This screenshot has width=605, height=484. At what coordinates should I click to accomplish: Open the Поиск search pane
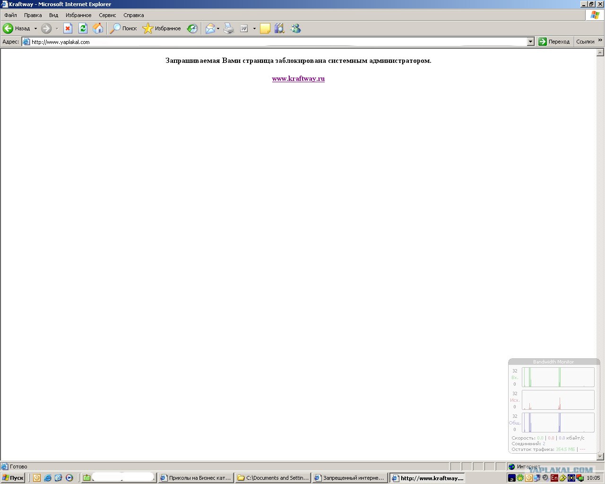click(123, 28)
